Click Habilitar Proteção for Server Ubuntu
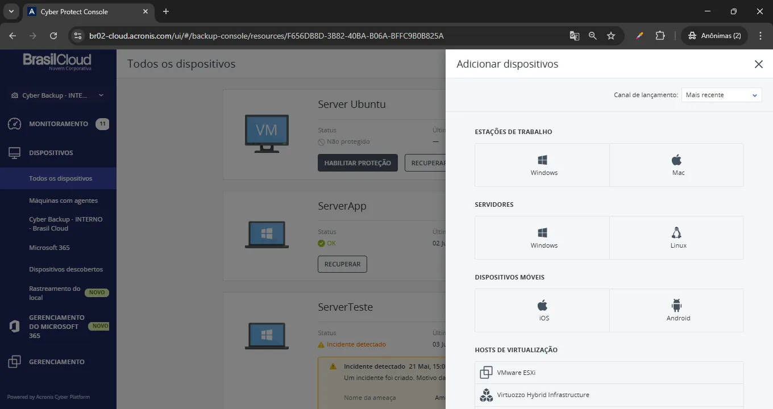Image resolution: width=773 pixels, height=409 pixels. [358, 163]
